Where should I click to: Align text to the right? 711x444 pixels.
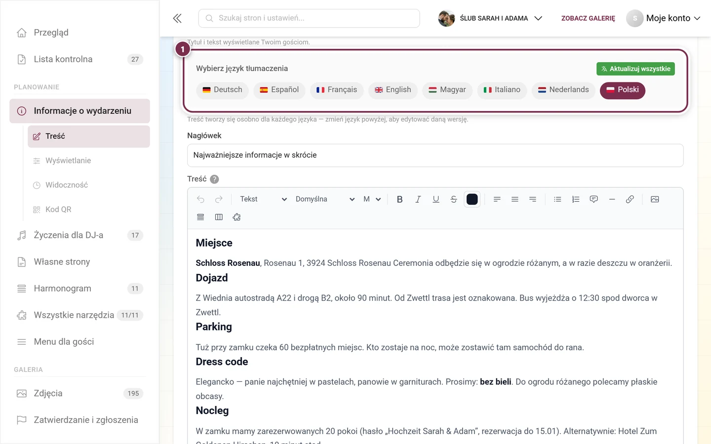(533, 199)
